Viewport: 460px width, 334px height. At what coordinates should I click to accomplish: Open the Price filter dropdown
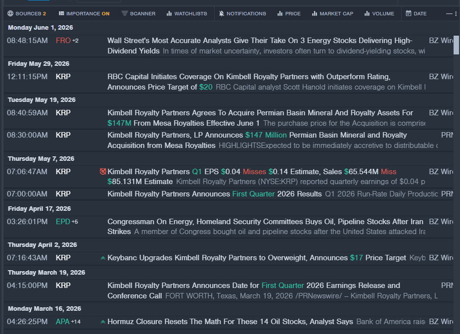tap(289, 13)
